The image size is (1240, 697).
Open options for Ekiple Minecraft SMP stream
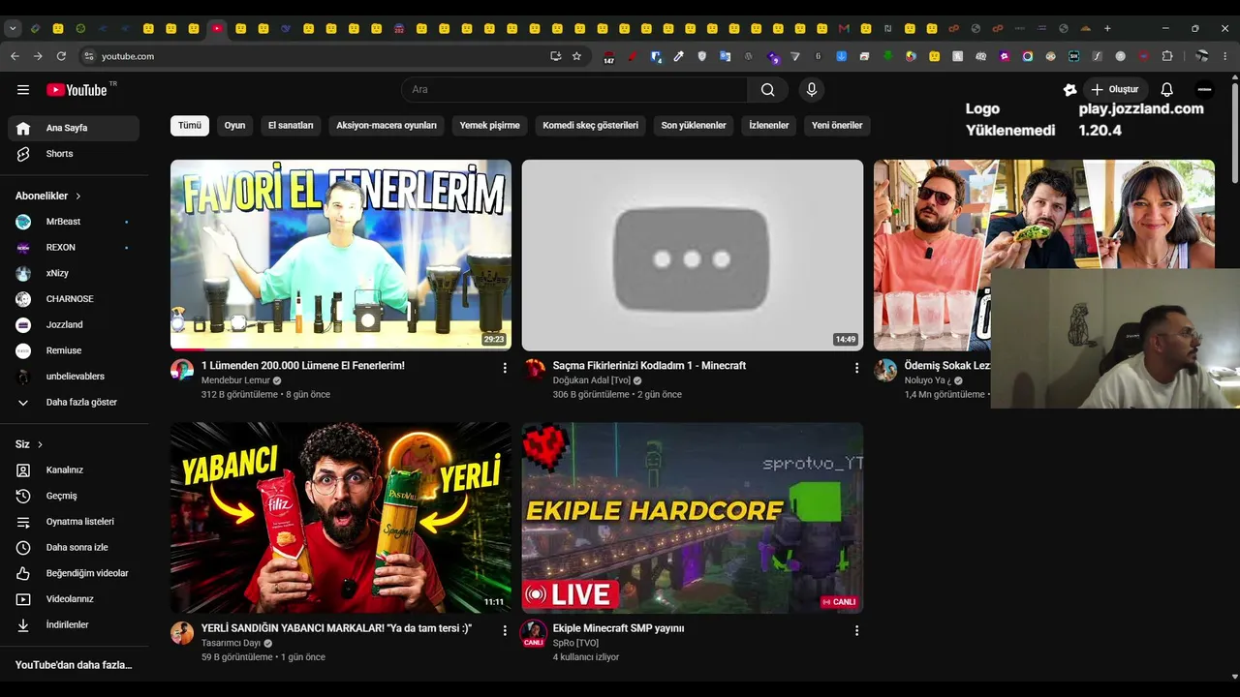coord(856,630)
